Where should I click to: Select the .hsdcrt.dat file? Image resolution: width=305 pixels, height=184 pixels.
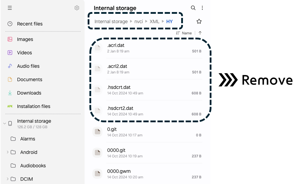pyautogui.click(x=147, y=90)
